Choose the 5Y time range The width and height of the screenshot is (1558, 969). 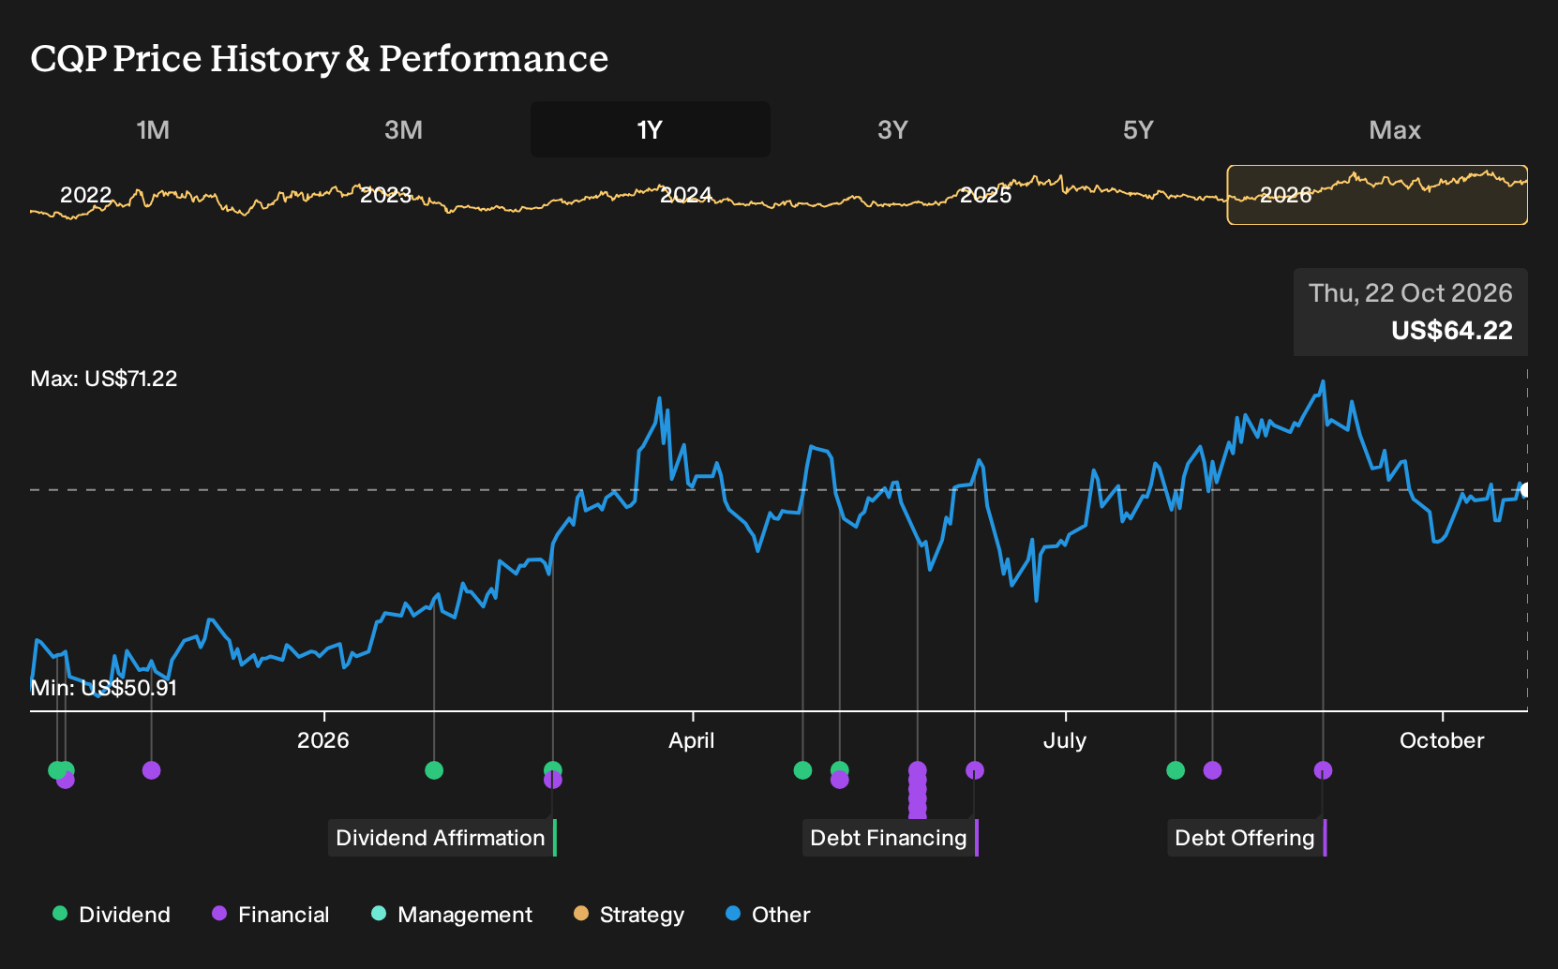[1138, 129]
